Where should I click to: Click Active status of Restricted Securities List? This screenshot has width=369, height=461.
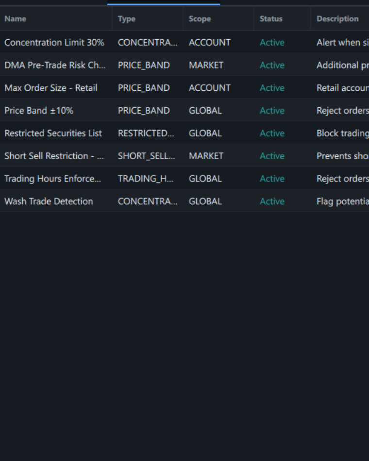(x=272, y=133)
